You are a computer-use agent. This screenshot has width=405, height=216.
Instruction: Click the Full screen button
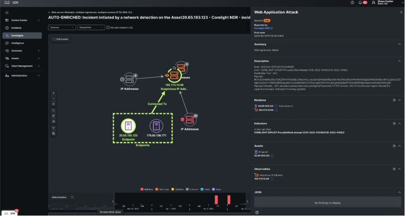point(60,39)
